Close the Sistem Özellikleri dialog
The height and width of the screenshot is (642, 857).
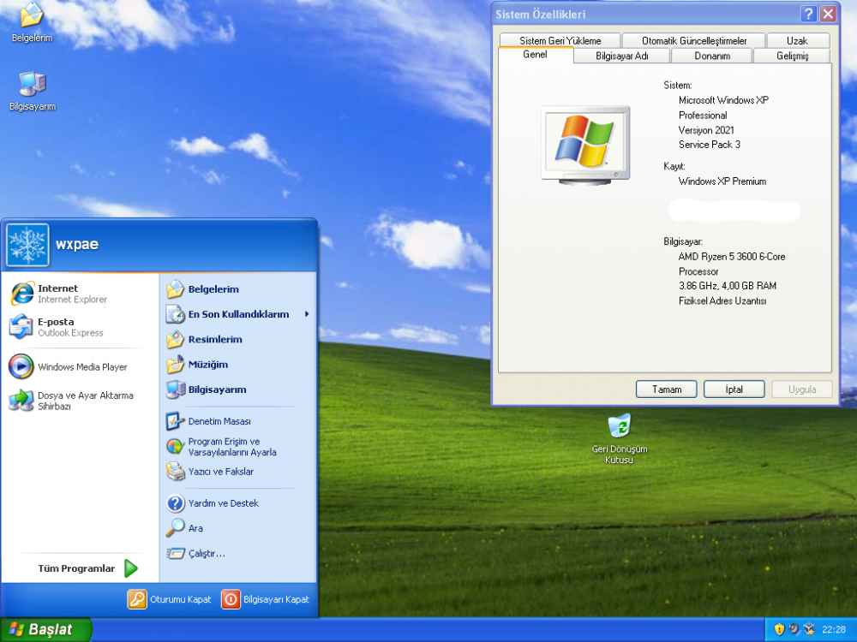coord(829,14)
